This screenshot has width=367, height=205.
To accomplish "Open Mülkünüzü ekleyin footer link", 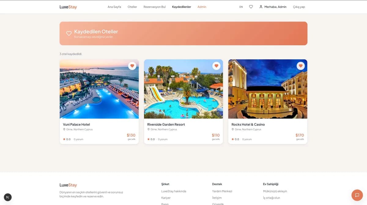I will [275, 191].
